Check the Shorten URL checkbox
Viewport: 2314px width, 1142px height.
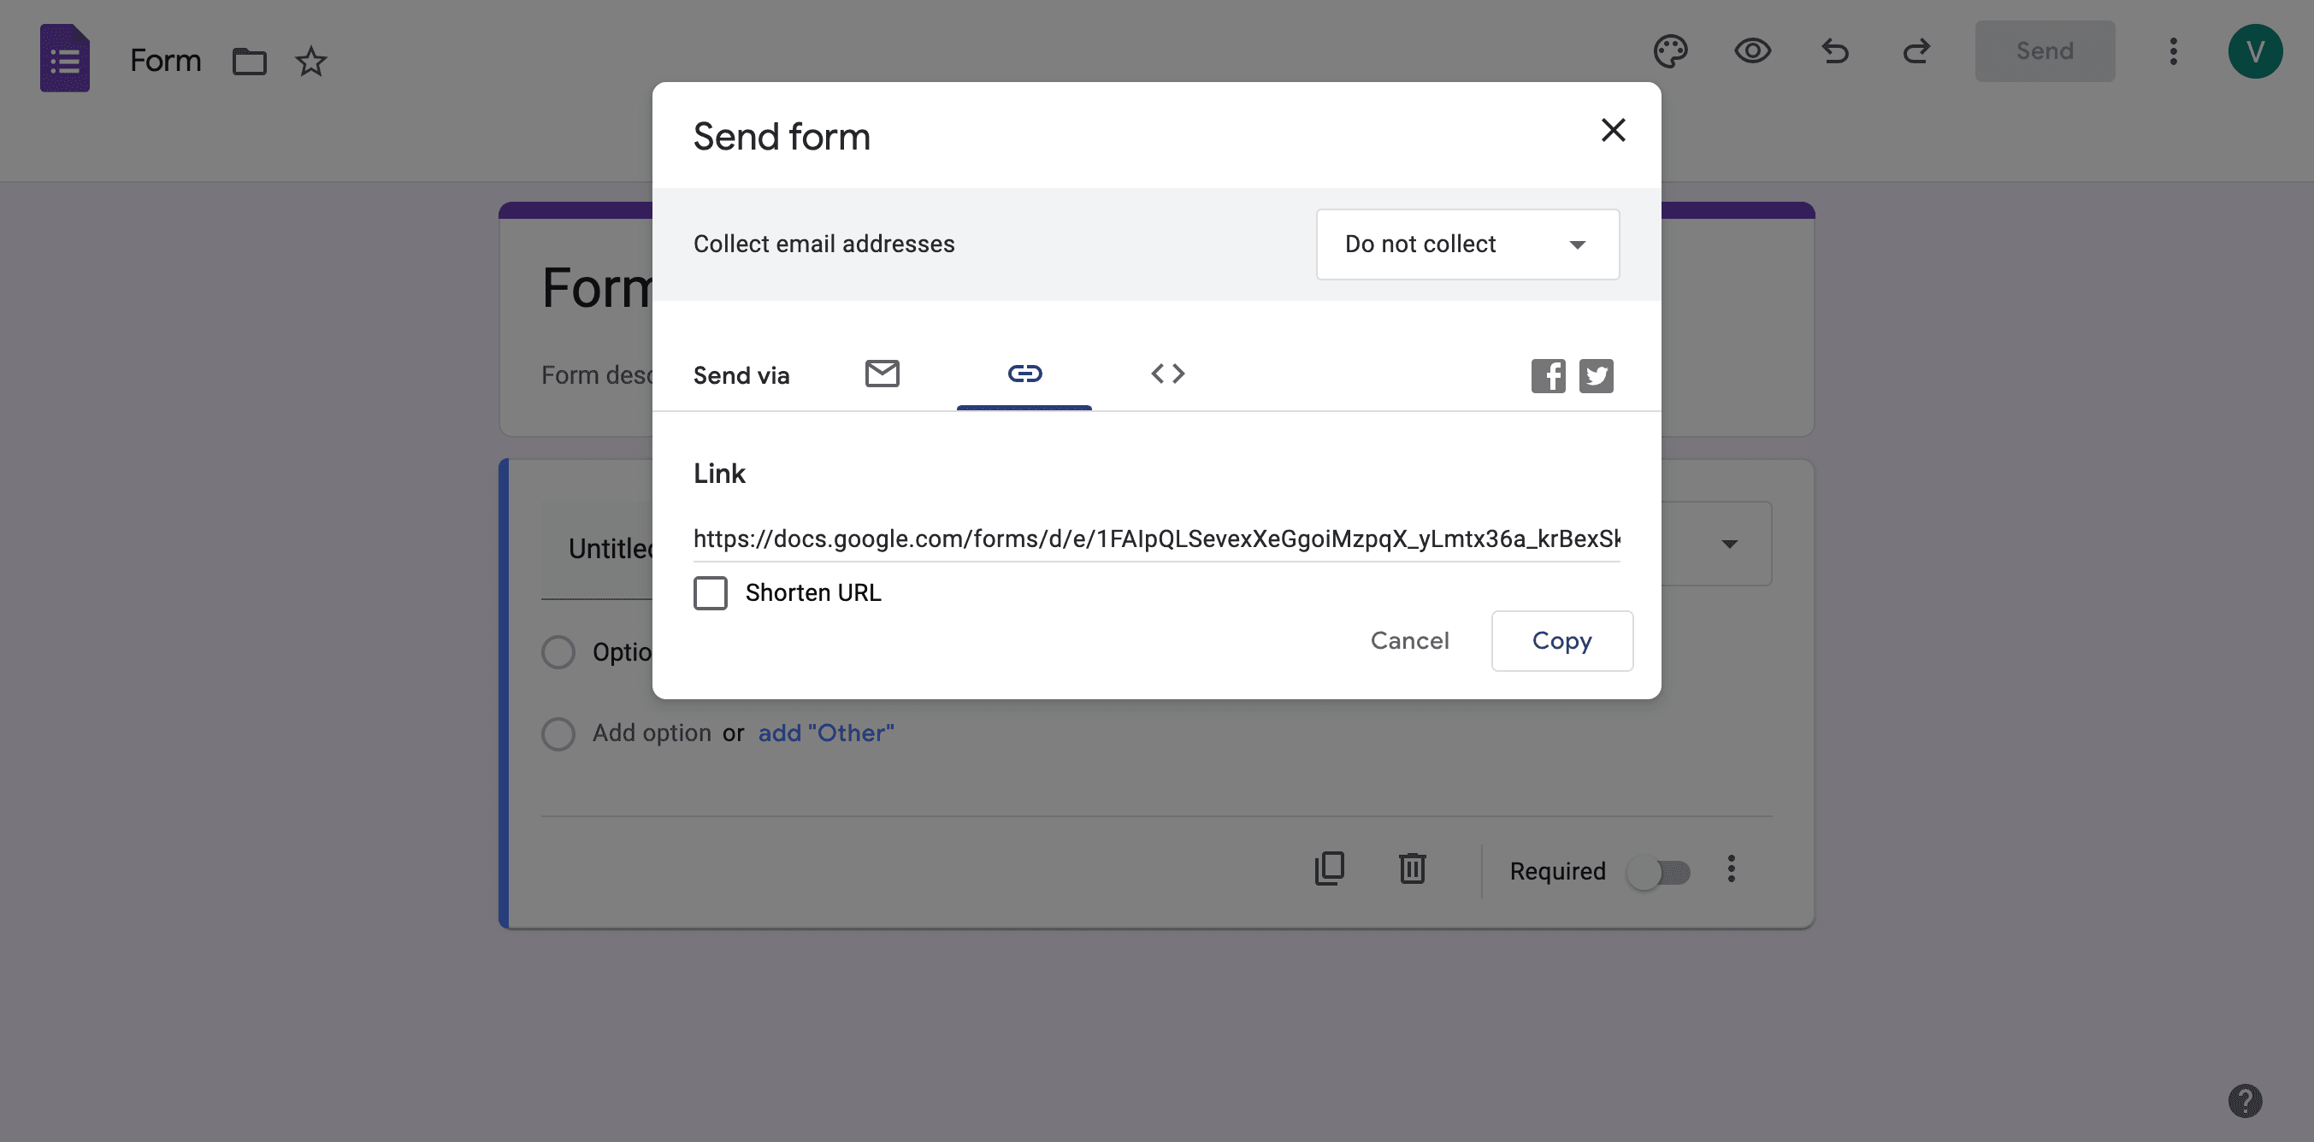pyautogui.click(x=710, y=592)
